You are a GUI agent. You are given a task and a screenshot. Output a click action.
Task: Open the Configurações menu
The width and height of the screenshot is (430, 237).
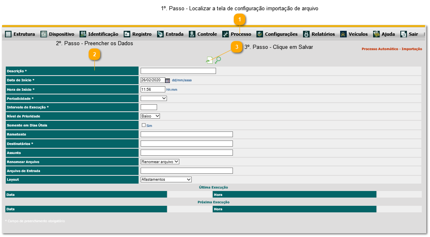tap(281, 34)
